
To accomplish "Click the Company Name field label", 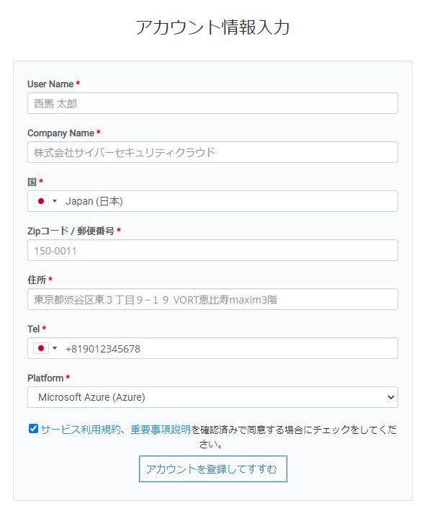I will [61, 133].
